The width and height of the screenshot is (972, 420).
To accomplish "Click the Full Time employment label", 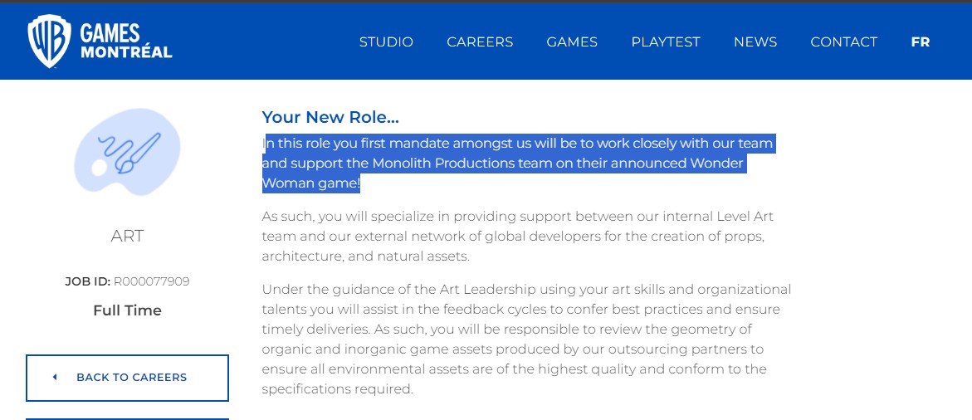I will (127, 310).
